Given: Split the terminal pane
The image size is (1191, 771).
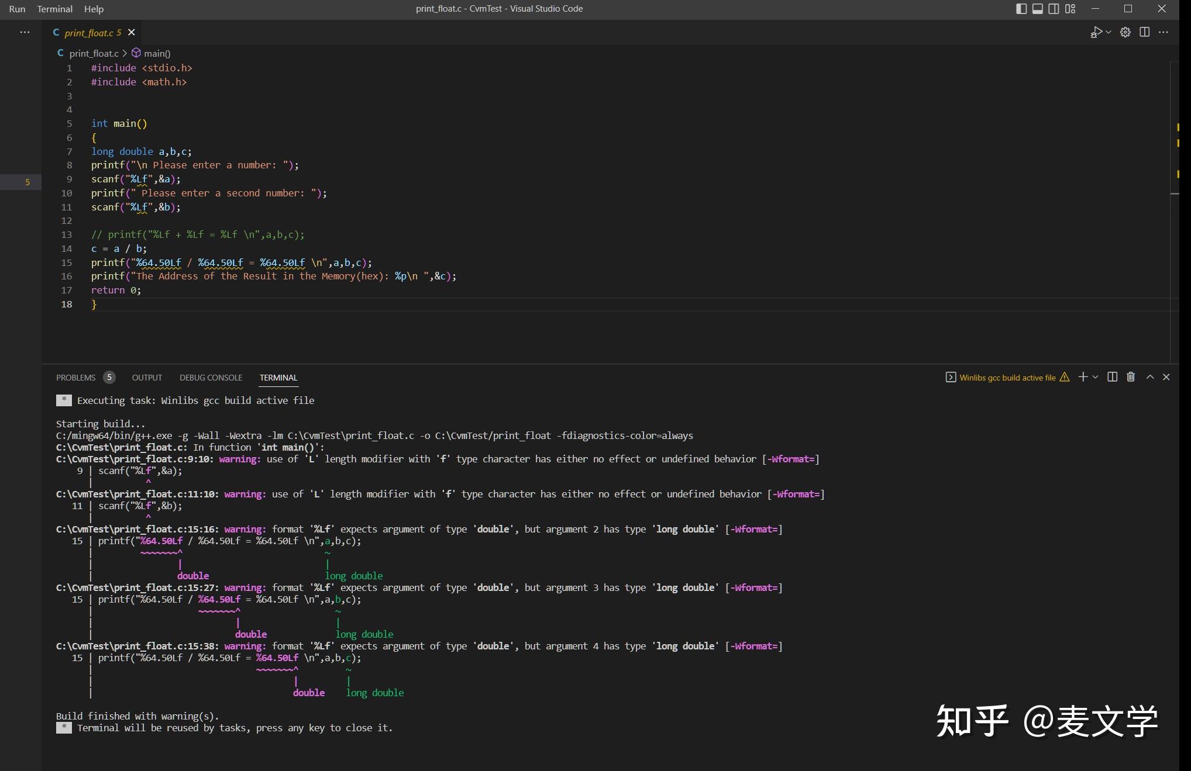Looking at the screenshot, I should pos(1112,377).
